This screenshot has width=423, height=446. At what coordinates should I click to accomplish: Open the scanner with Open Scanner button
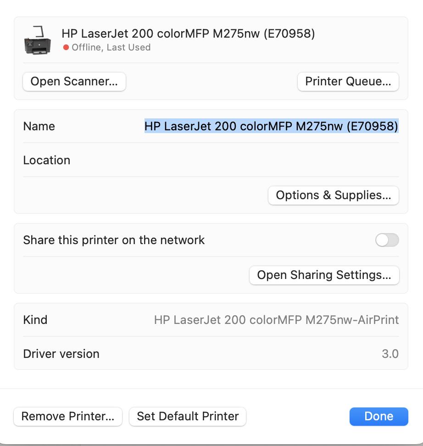[74, 82]
